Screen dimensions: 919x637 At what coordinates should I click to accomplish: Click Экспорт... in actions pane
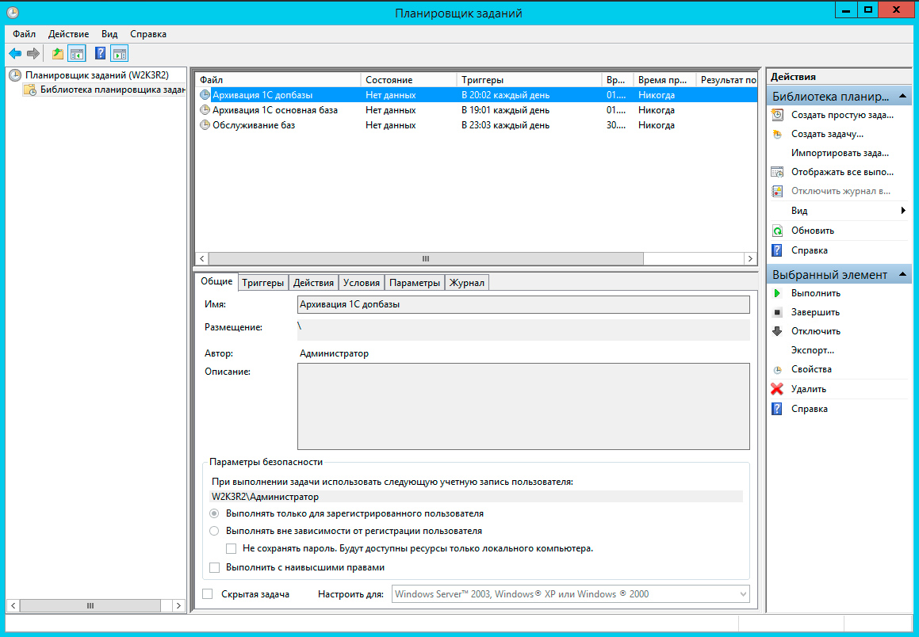(x=812, y=350)
